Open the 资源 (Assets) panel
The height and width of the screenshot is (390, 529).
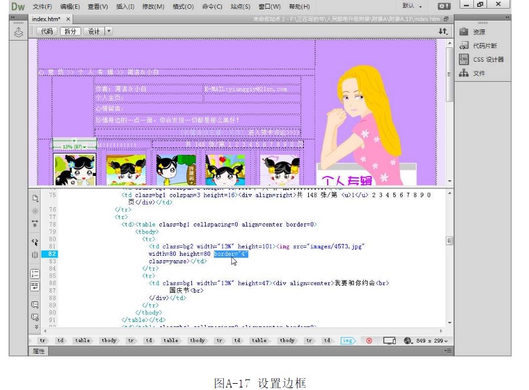point(478,32)
